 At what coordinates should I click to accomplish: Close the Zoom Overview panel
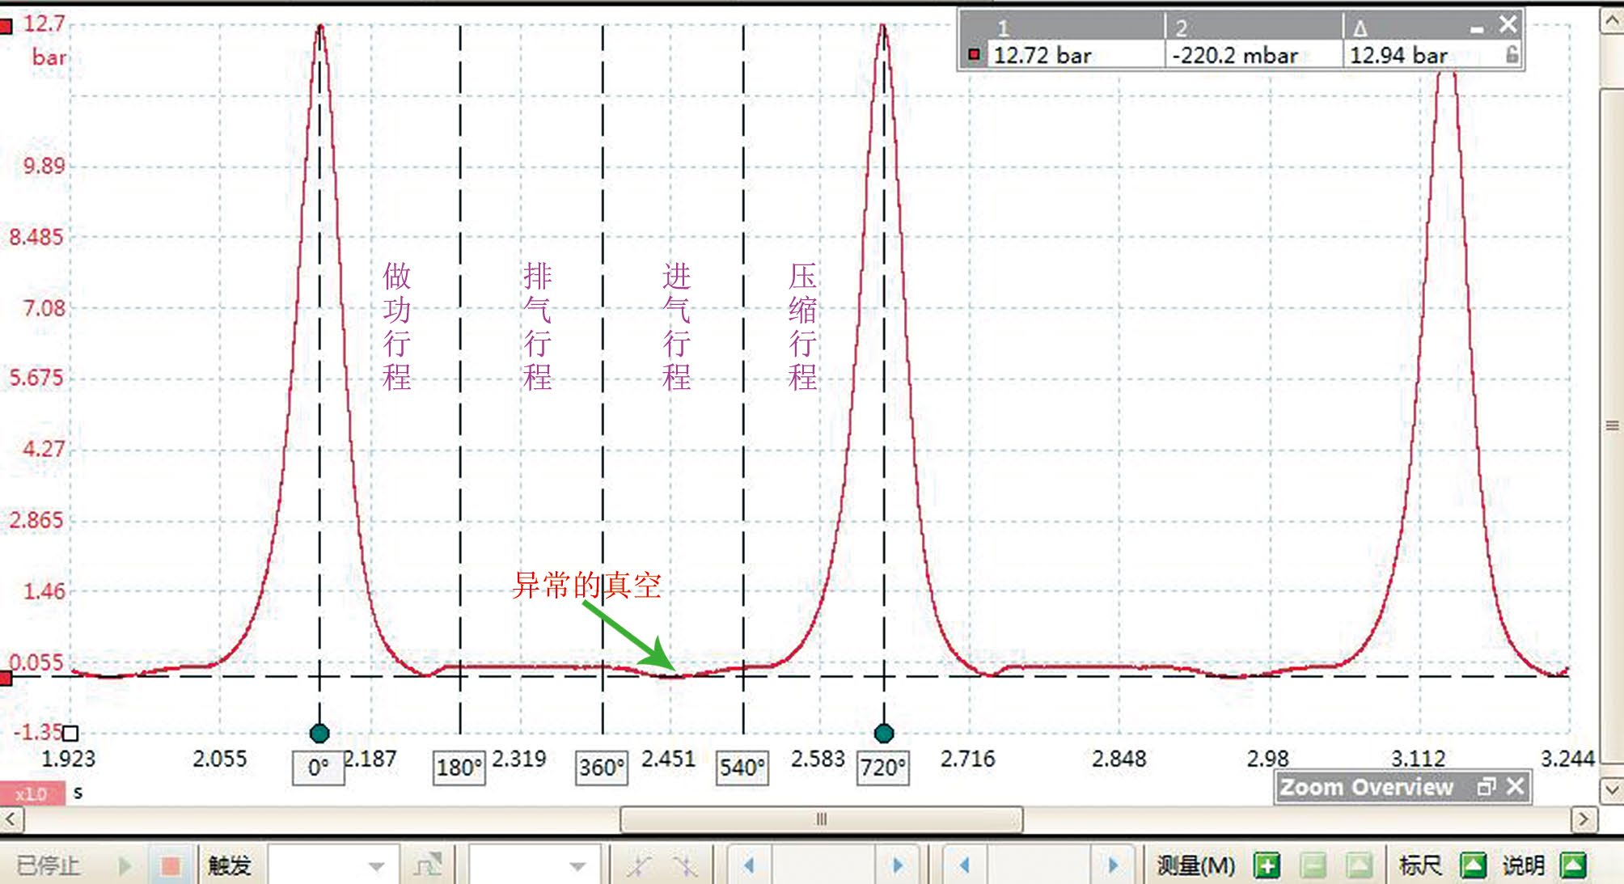click(x=1516, y=787)
